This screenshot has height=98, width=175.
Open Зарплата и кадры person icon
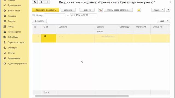[x=5, y=42]
